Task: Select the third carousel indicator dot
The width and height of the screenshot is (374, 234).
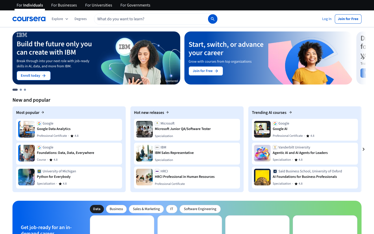Action: coord(25,90)
